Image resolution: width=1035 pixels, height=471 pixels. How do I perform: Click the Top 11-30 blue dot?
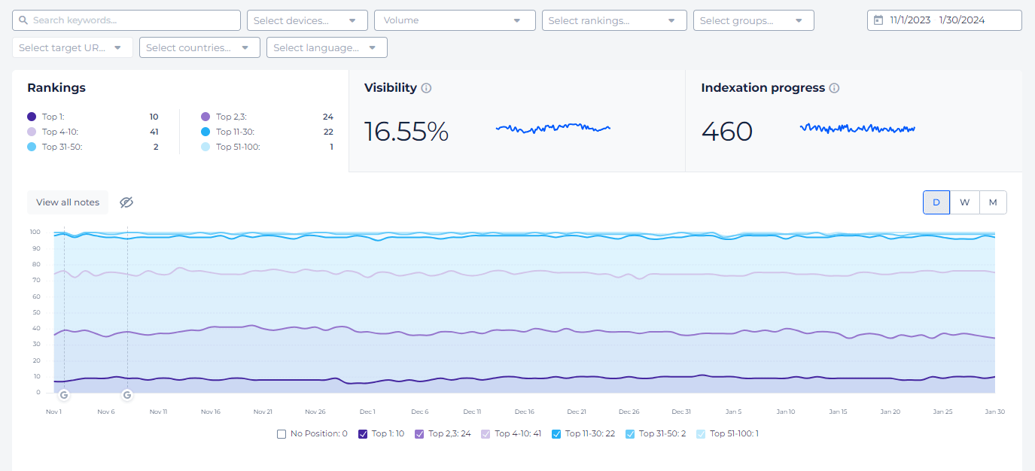tap(205, 132)
